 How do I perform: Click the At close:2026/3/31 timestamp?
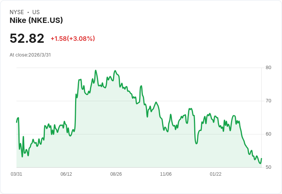tap(30, 55)
